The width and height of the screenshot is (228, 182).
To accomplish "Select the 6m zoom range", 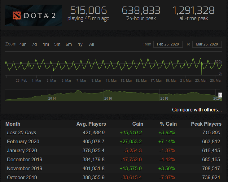I will tap(69, 44).
